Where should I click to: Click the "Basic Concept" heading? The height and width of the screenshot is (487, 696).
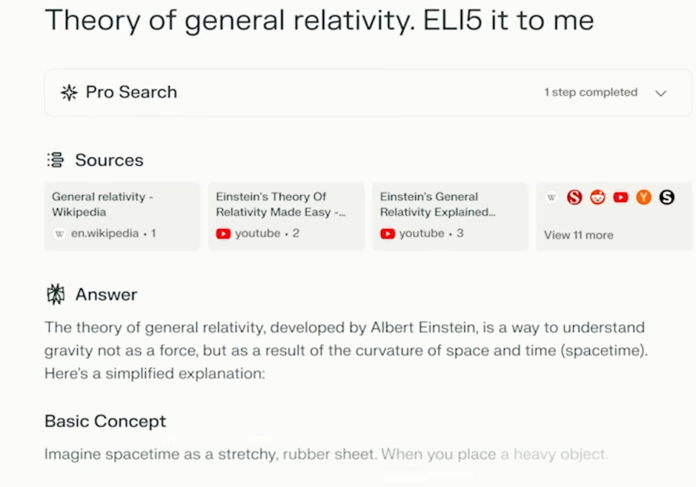105,421
